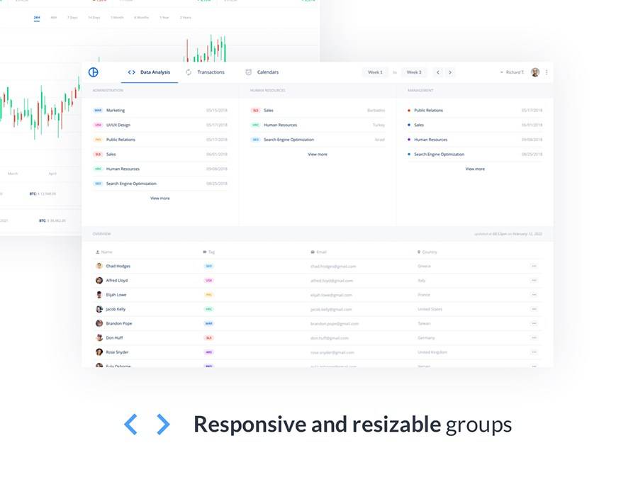The height and width of the screenshot is (482, 638).
Task: Click View more under Management list
Action: [474, 169]
